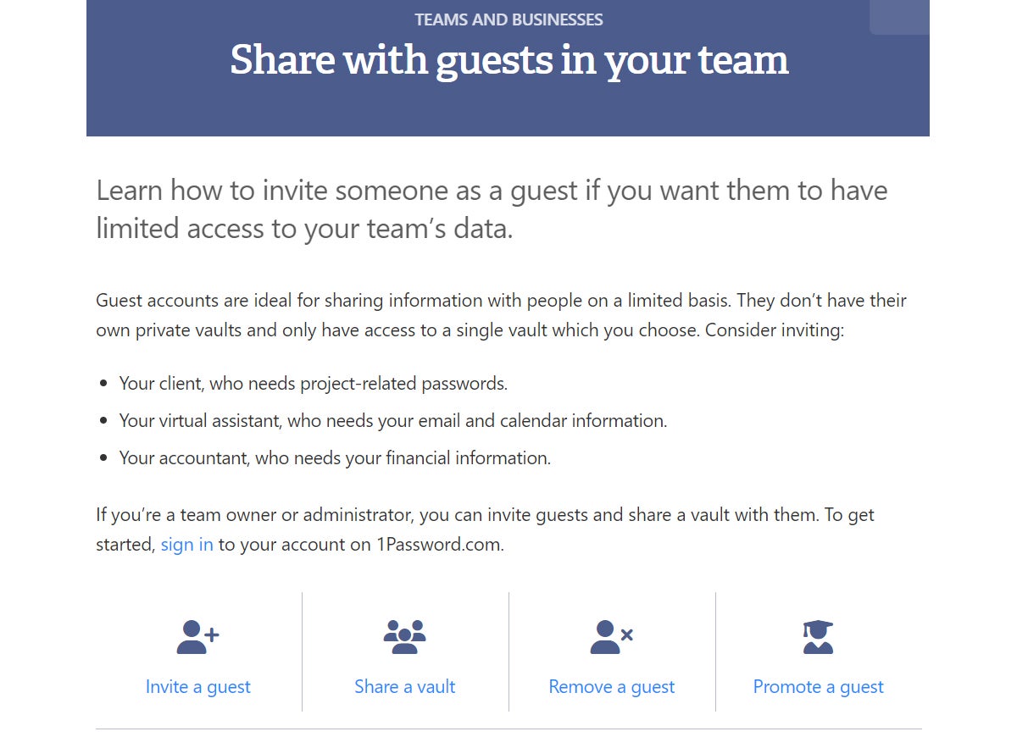Go to the Remove a guest section
The width and height of the screenshot is (1017, 737).
611,687
